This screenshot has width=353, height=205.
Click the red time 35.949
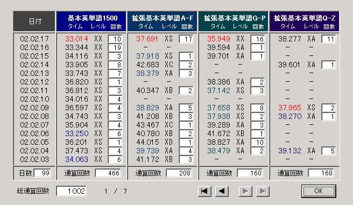tap(218, 39)
